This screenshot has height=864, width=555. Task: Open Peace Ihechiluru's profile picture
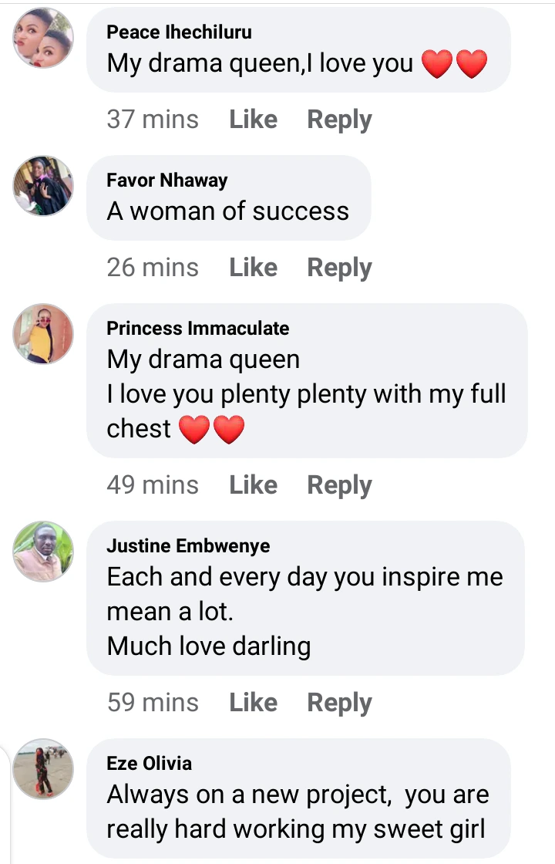[x=44, y=39]
